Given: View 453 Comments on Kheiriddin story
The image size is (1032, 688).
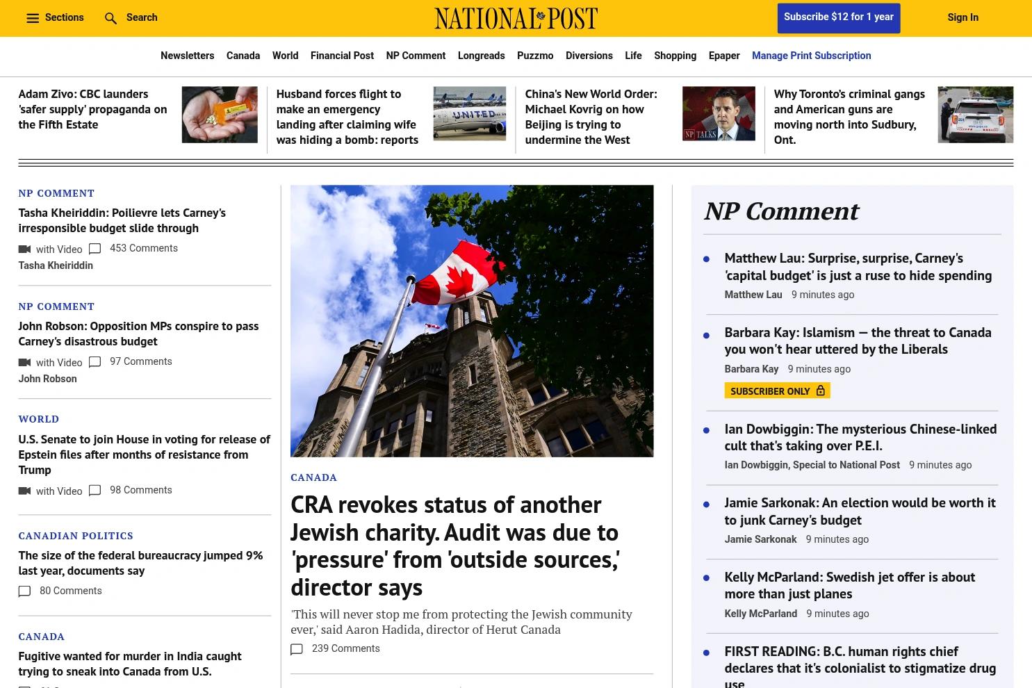Looking at the screenshot, I should [x=144, y=248].
